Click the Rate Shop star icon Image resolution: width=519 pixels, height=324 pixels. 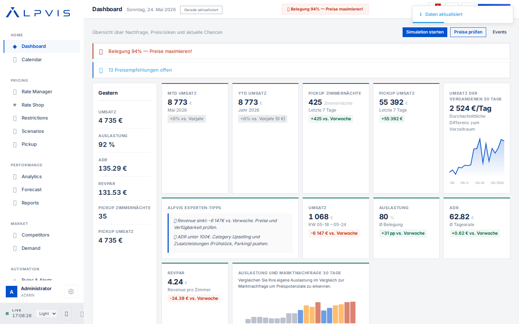coord(15,105)
